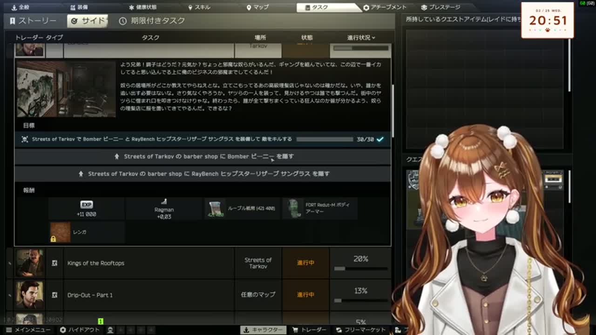Click the character silhouette icon in bottom bar
596x335 pixels.
coord(110,330)
